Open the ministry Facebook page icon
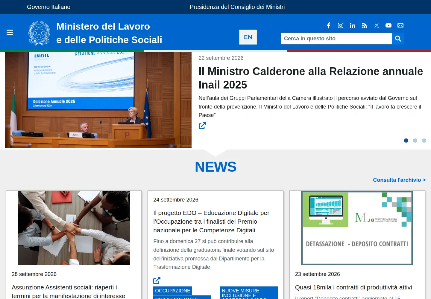The image size is (431, 299). point(329,25)
